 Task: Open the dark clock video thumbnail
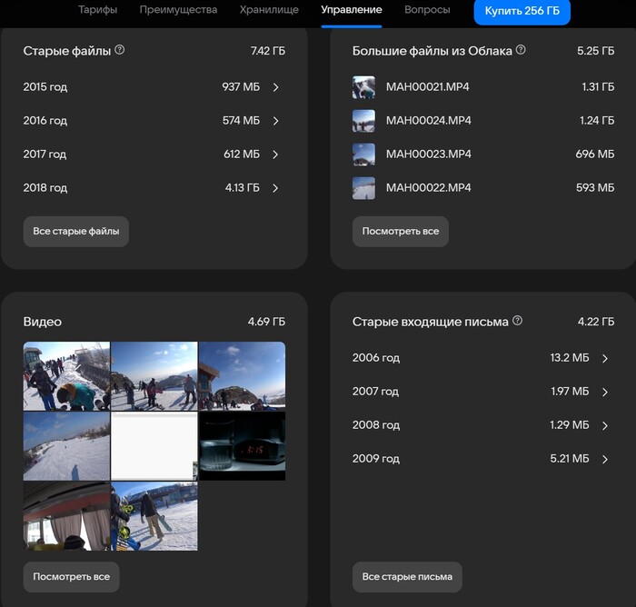(x=242, y=445)
